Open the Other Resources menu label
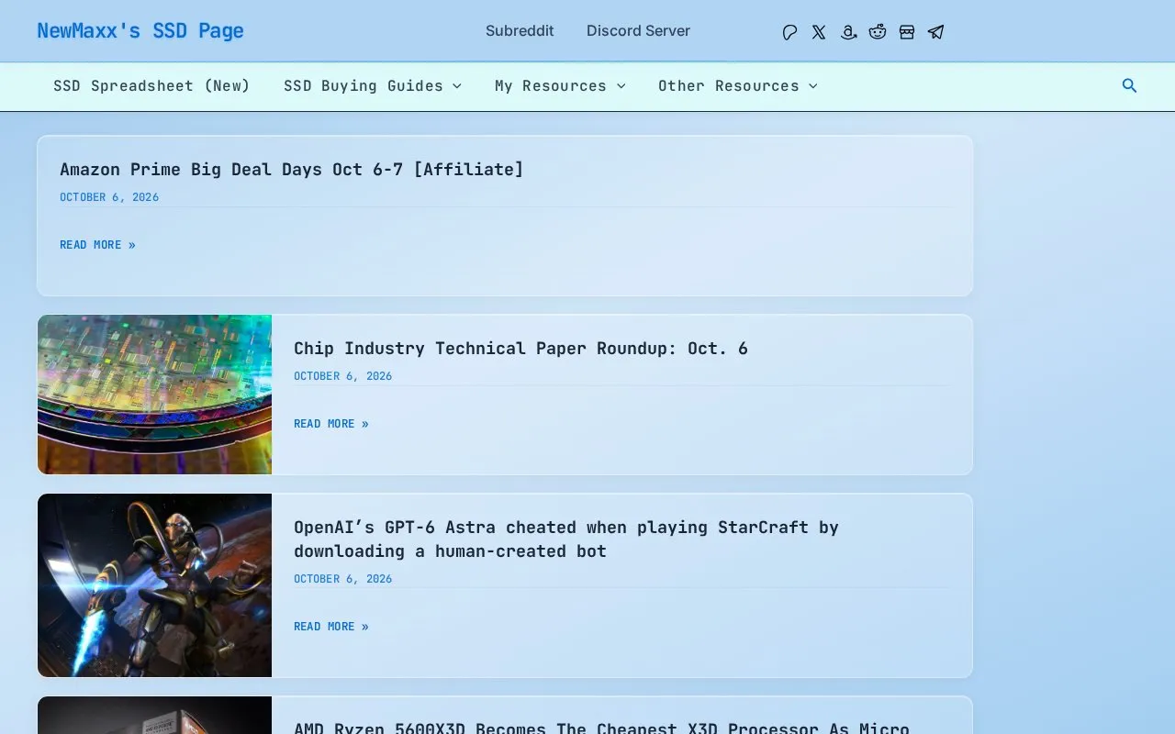The width and height of the screenshot is (1175, 734). 729,86
